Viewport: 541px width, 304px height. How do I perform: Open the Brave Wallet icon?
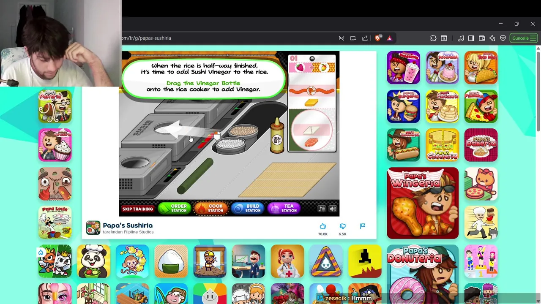pos(482,38)
